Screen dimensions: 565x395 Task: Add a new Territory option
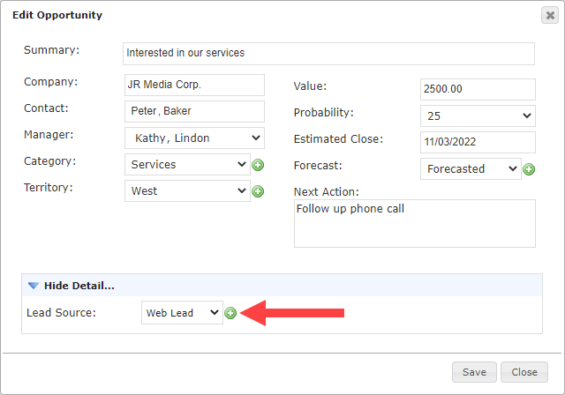pyautogui.click(x=258, y=190)
